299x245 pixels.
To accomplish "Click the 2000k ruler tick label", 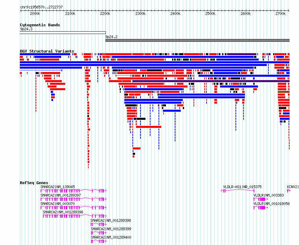I will pos(35,13).
